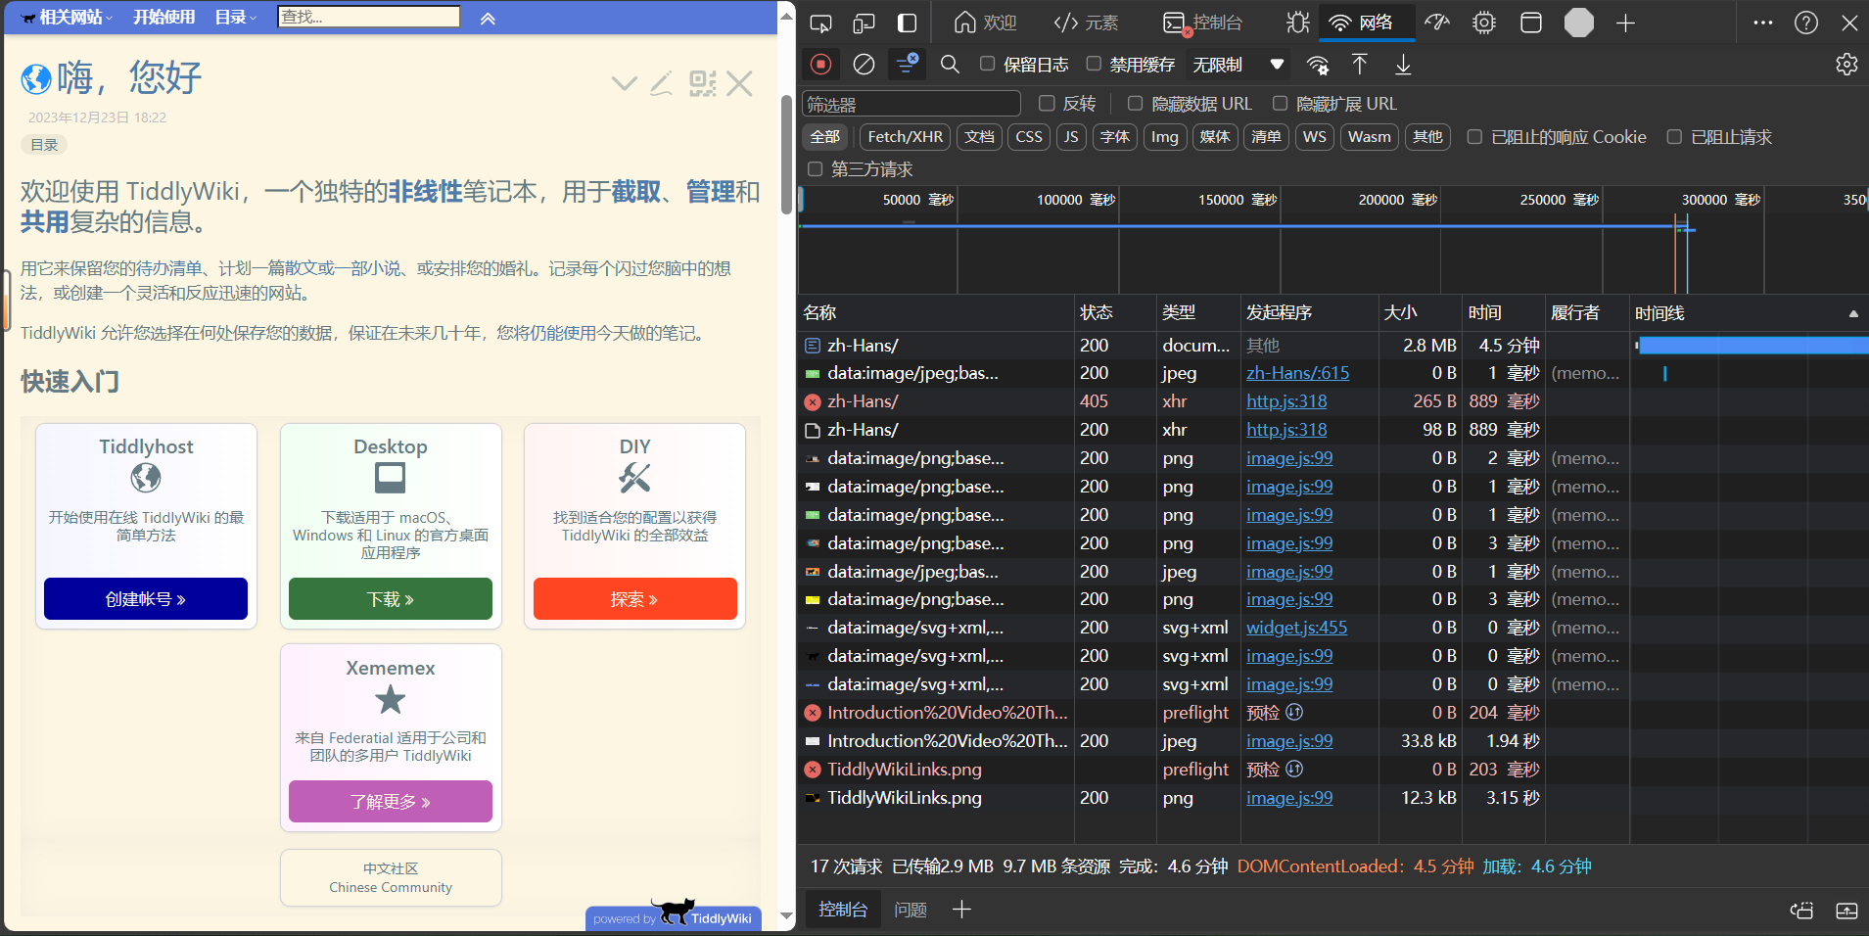Filter requests by Img type
This screenshot has width=1869, height=936.
pyautogui.click(x=1164, y=137)
